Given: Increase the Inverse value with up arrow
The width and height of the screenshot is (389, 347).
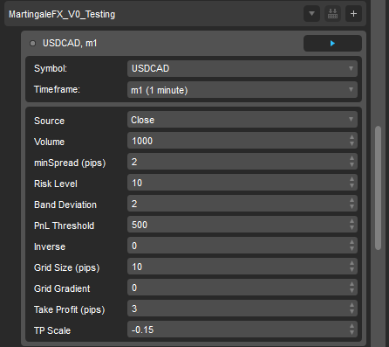Looking at the screenshot, I should 351,242.
